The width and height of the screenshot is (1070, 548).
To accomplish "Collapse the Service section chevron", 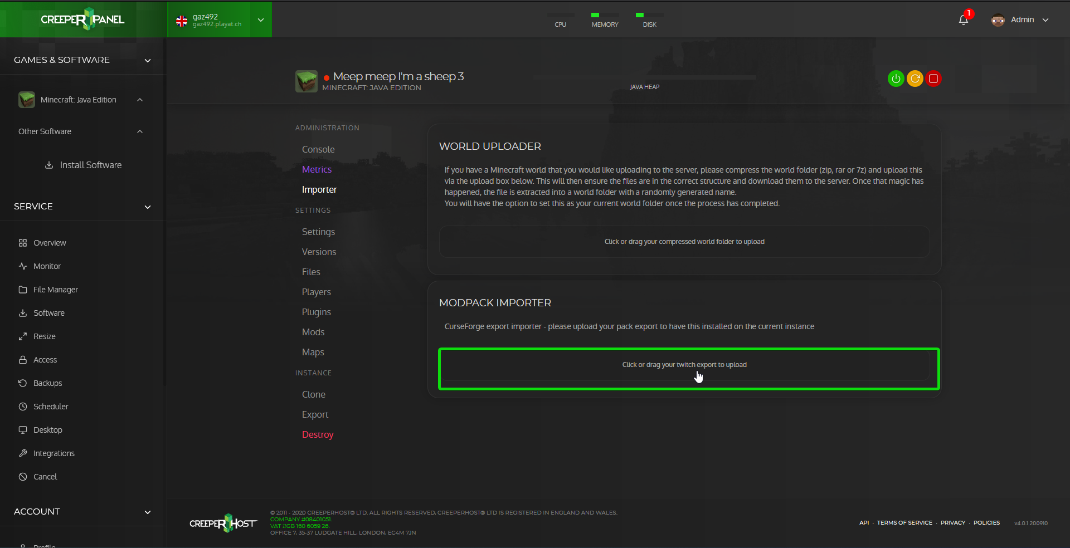I will tap(148, 207).
